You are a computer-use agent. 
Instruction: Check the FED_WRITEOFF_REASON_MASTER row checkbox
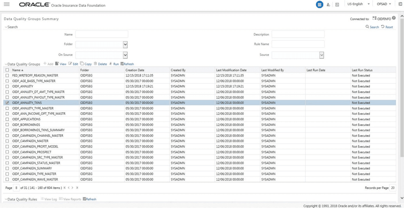7,76
